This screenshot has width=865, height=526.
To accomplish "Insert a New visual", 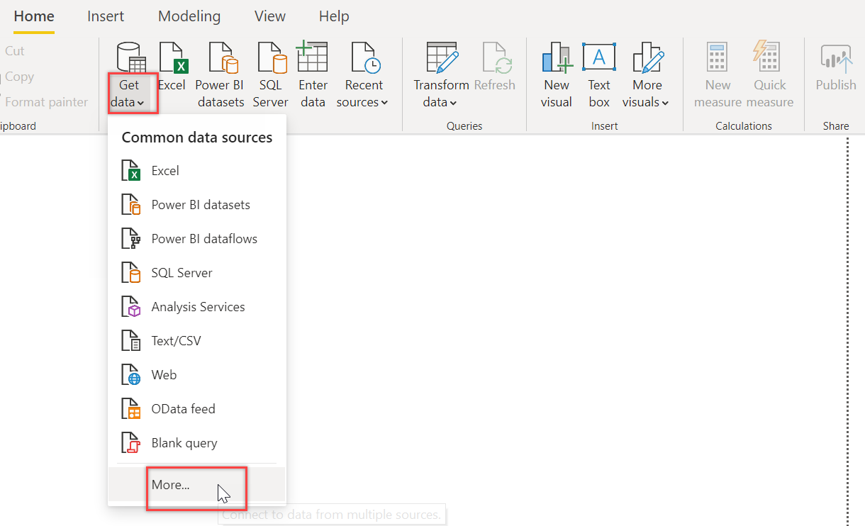I will click(557, 75).
